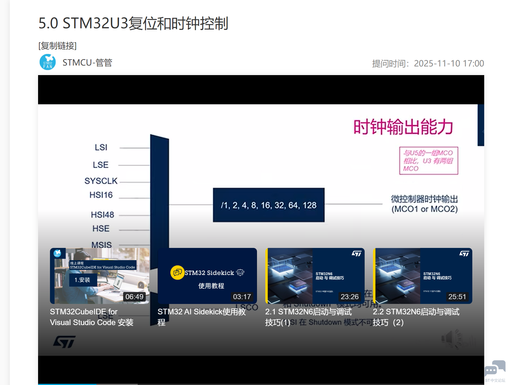Click the [复制链接] copy link
Image resolution: width=508 pixels, height=385 pixels.
[57, 46]
